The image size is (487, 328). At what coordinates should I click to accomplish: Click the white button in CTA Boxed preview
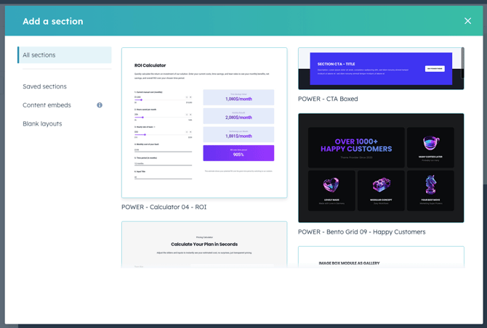click(x=434, y=69)
